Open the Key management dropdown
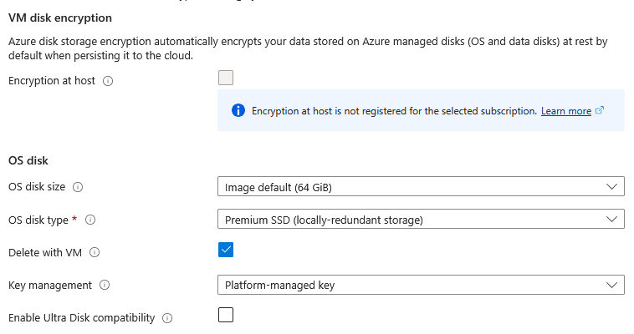Image resolution: width=634 pixels, height=334 pixels. click(x=421, y=285)
